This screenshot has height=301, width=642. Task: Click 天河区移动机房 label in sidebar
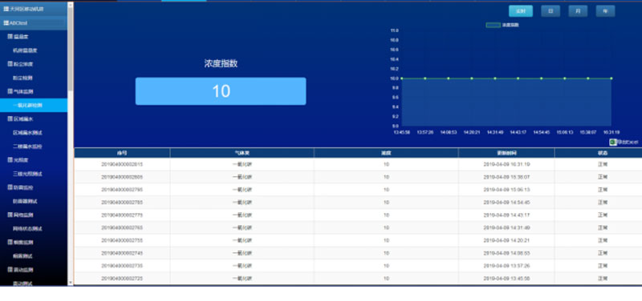tap(26, 9)
